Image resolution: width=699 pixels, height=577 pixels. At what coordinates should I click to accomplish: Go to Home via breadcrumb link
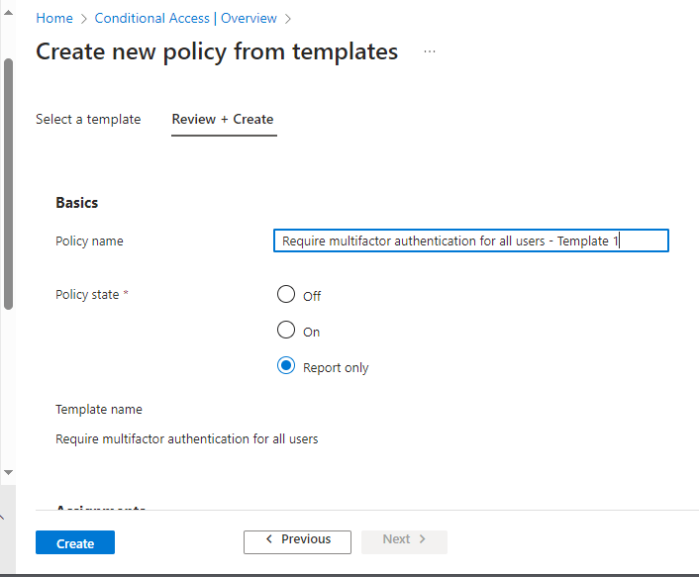(x=54, y=19)
